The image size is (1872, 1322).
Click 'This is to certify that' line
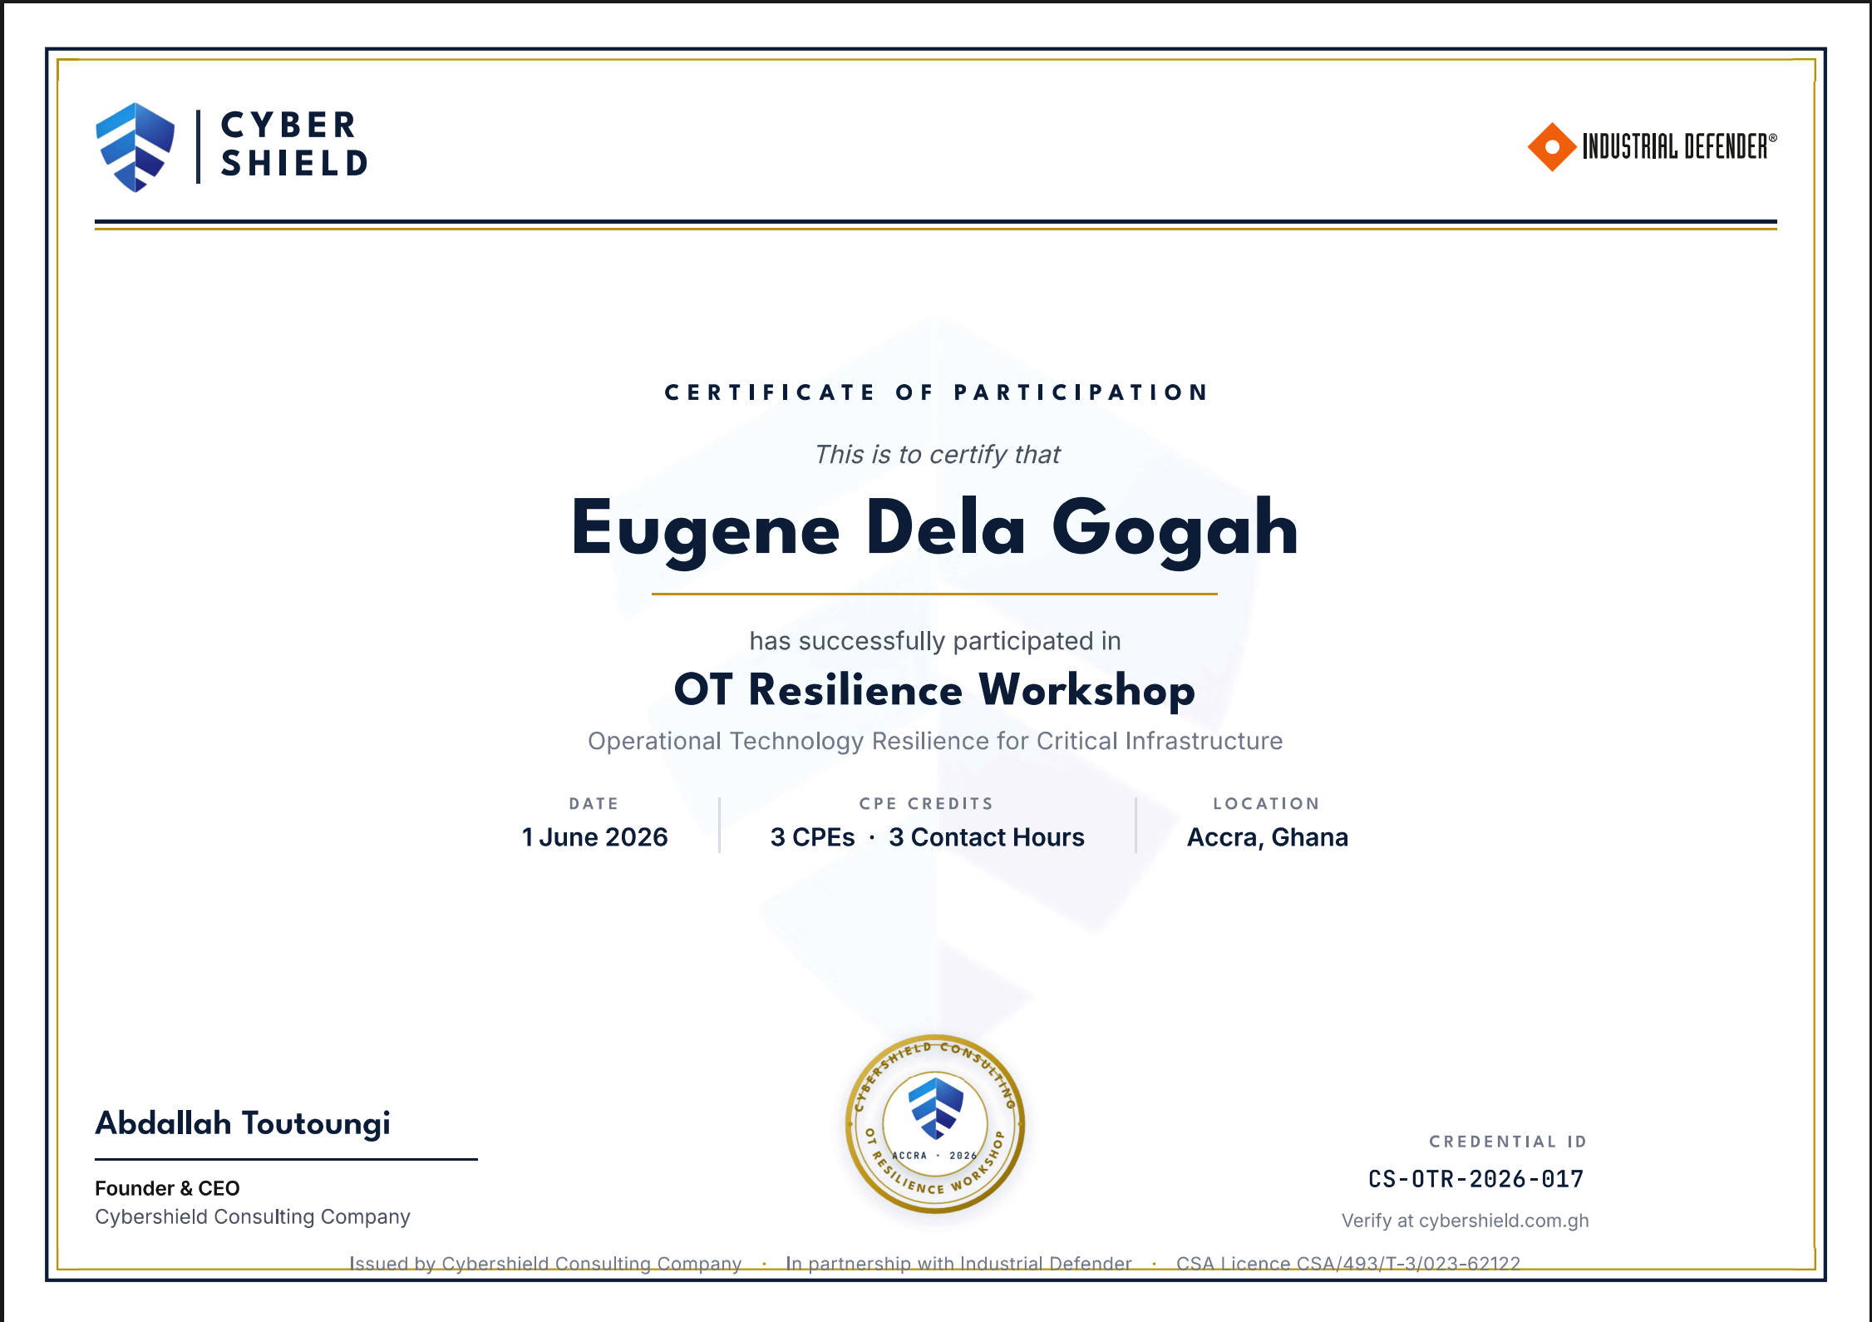pyautogui.click(x=937, y=454)
